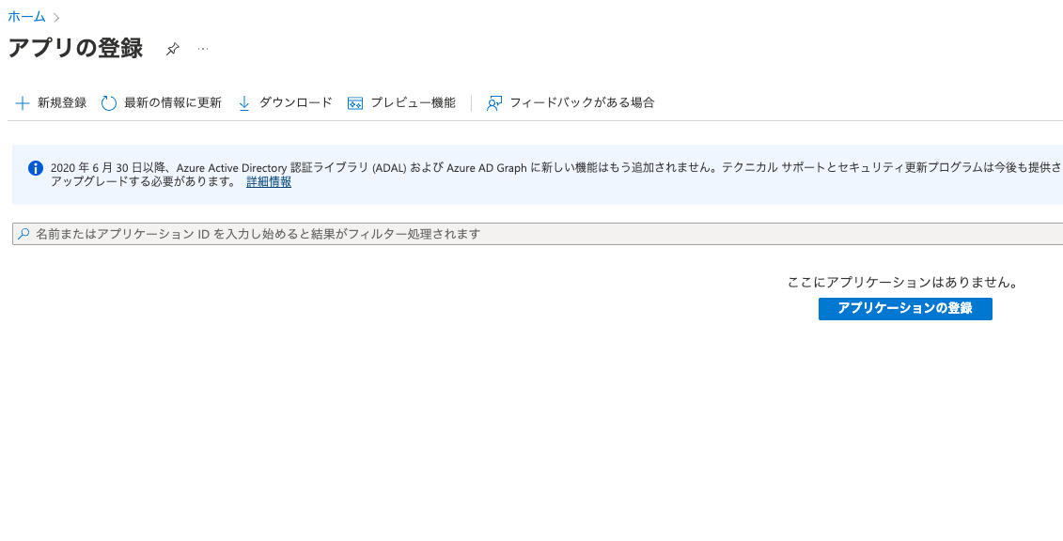Image resolution: width=1063 pixels, height=541 pixels.
Task: Click the search magnifier icon in filter box
Action: (21, 232)
